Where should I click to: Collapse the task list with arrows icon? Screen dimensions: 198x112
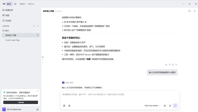point(34,26)
